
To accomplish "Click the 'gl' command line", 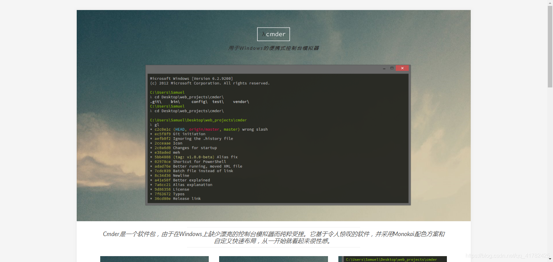I will (x=154, y=125).
